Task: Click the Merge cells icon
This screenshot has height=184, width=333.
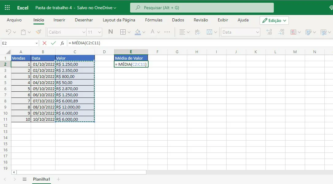Action: [209, 32]
